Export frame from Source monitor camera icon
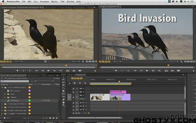This screenshot has height=123, width=196. (80, 71)
